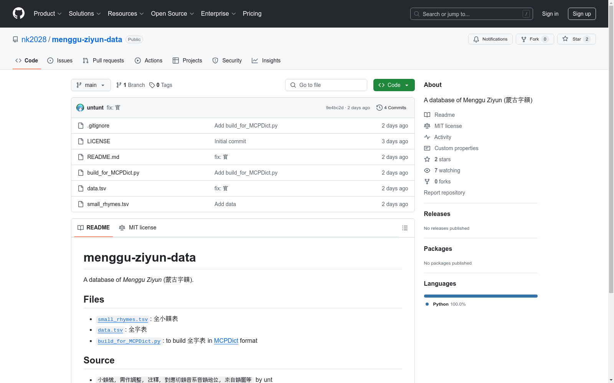Open the untunt commit author link

(95, 108)
